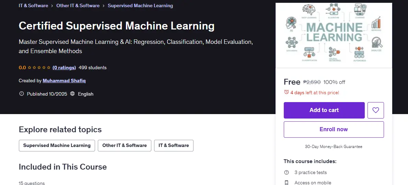Click the alarm clock price timer icon
Image resolution: width=408 pixels, height=185 pixels.
tap(286, 92)
